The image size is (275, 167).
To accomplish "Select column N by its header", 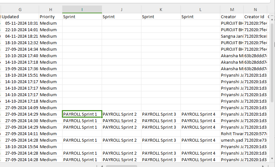I will 255,10.
